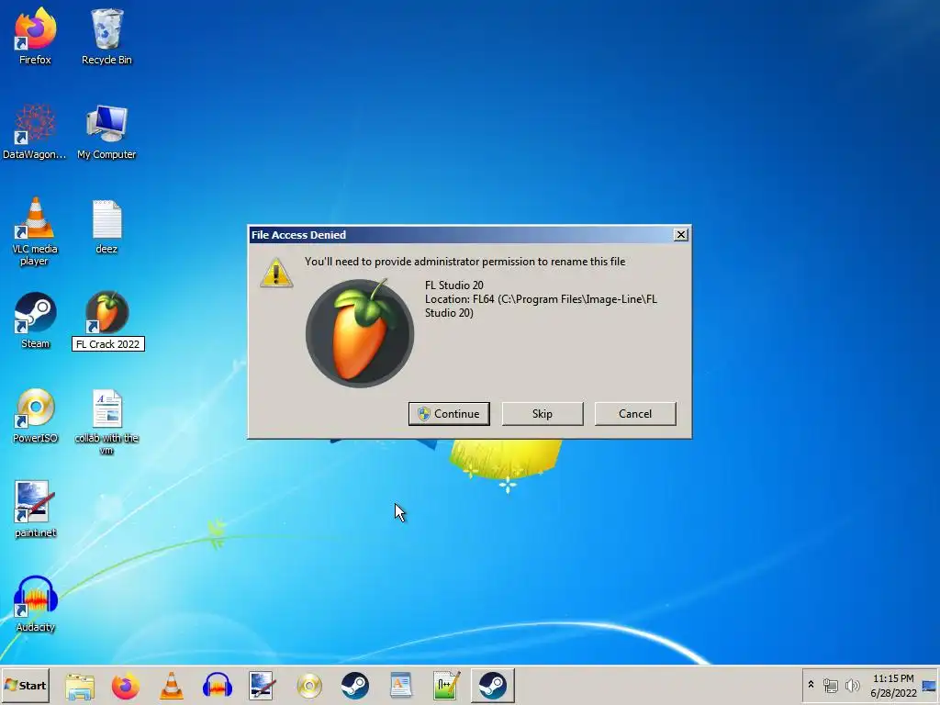The width and height of the screenshot is (940, 705).
Task: Launch PowerISO disc from the taskbar
Action: [309, 686]
